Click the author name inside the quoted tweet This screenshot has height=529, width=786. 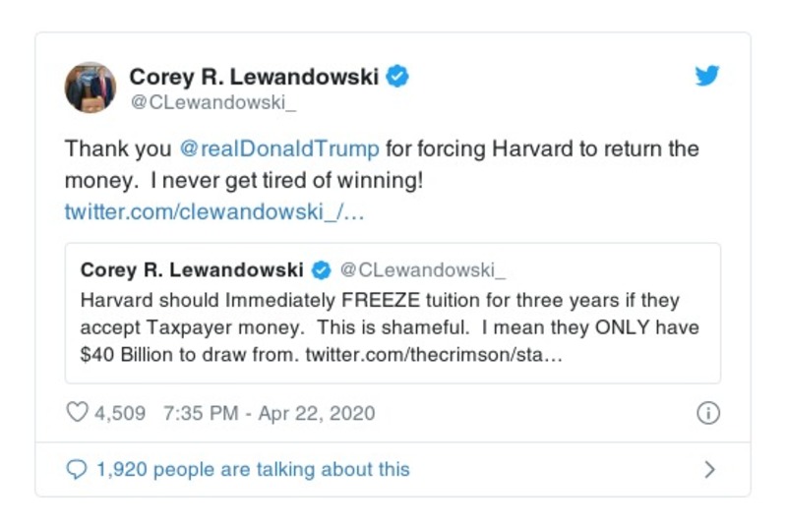tap(192, 269)
